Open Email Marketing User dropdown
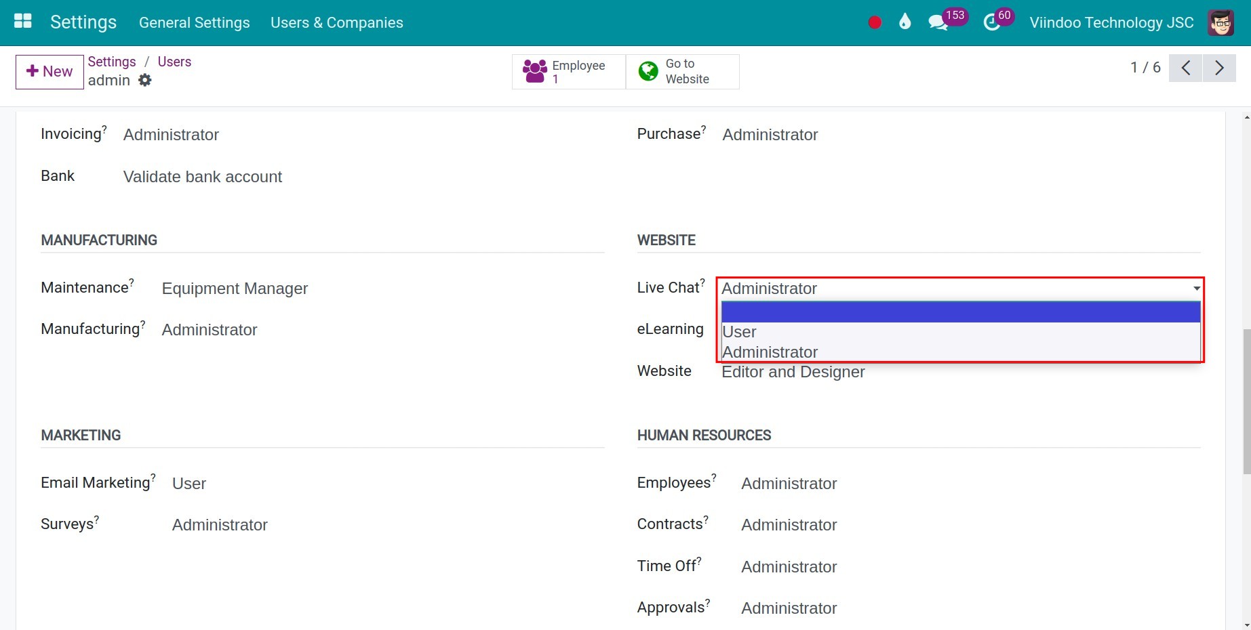The width and height of the screenshot is (1251, 630). coord(388,484)
